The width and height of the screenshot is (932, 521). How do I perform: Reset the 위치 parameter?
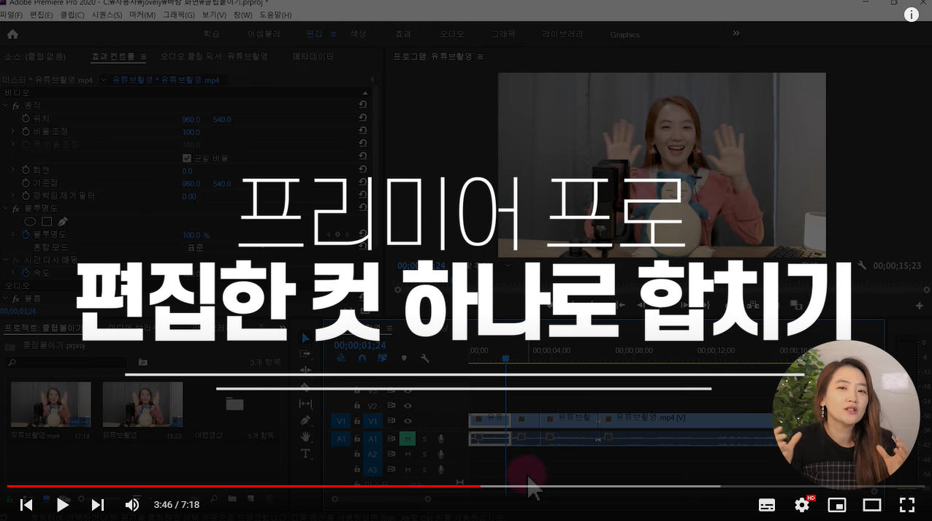point(363,118)
